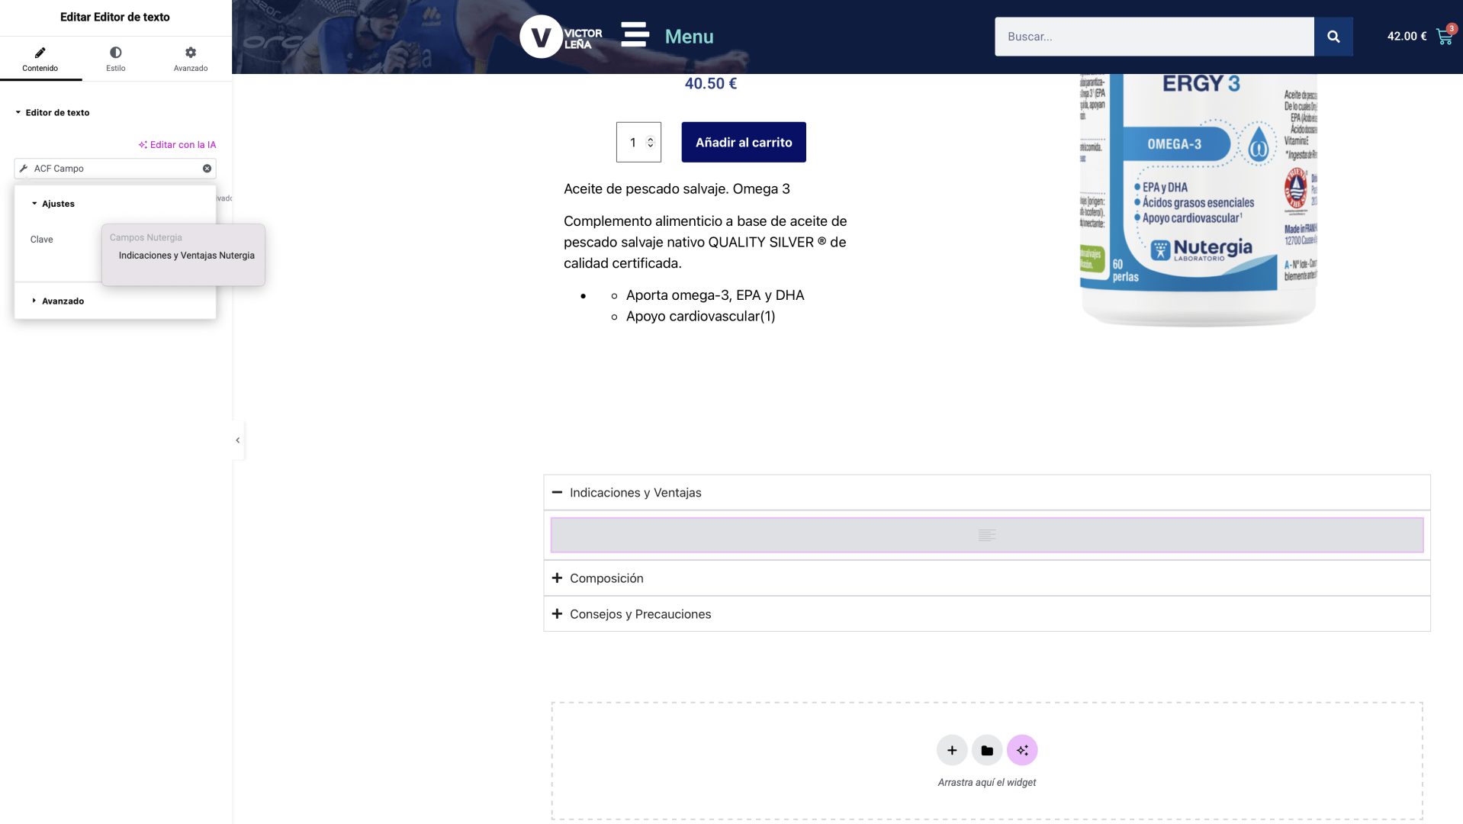Image resolution: width=1463 pixels, height=824 pixels.
Task: Click Añadir al carrito button
Action: pos(743,142)
